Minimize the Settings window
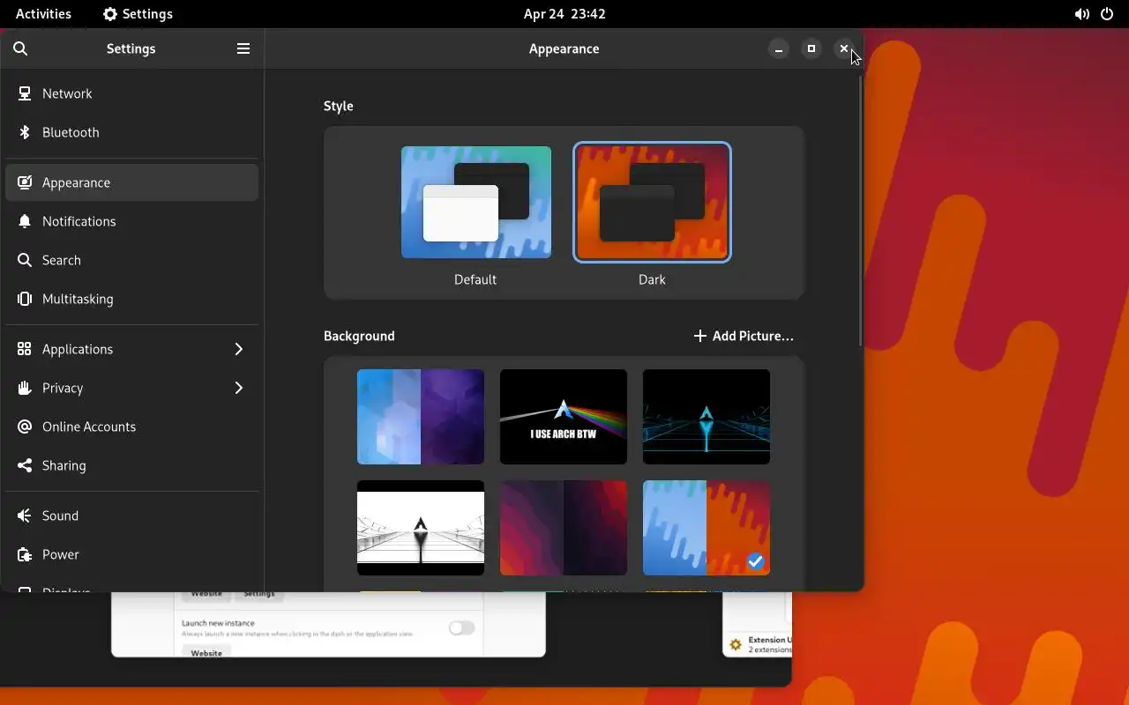The width and height of the screenshot is (1129, 705). (778, 49)
